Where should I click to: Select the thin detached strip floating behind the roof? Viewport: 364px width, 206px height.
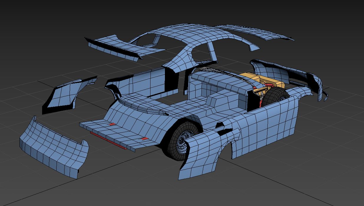(x=256, y=32)
